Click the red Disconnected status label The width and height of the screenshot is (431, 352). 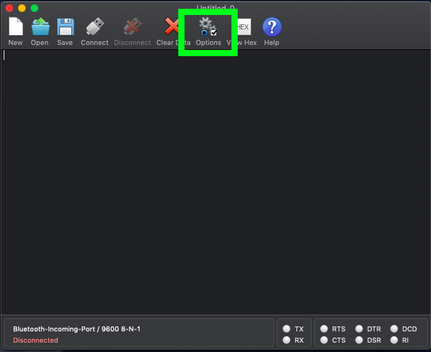pos(36,340)
